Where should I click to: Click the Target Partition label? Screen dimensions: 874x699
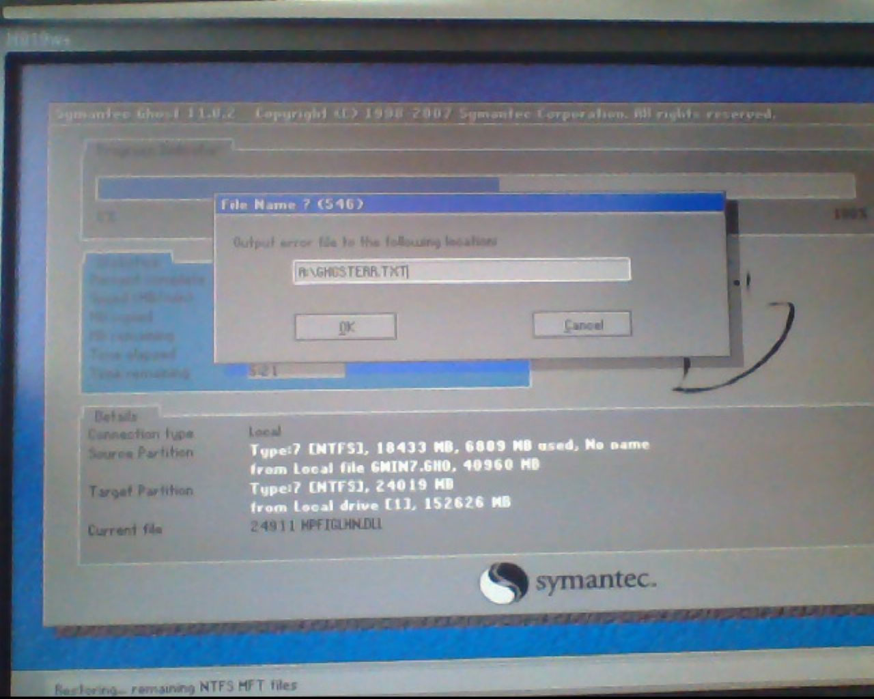tap(141, 491)
